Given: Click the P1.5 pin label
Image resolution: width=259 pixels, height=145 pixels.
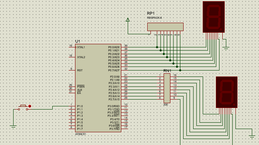Looking at the screenshot, I should click(x=80, y=123).
